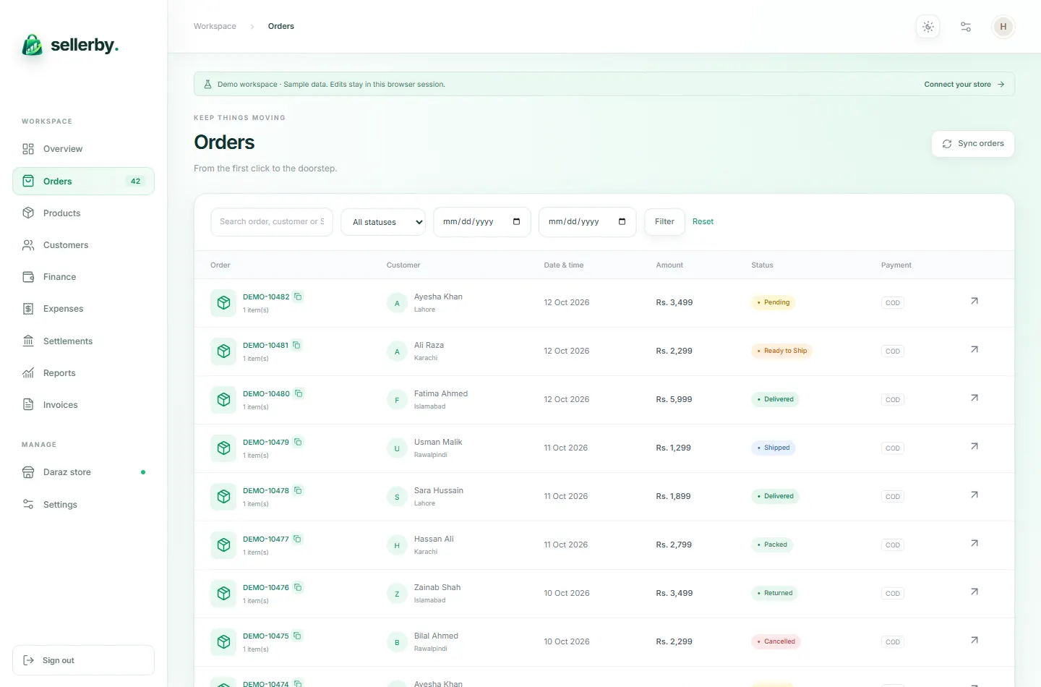The height and width of the screenshot is (687, 1041).
Task: Click package icon of order DEMO-10482
Action: (x=223, y=303)
